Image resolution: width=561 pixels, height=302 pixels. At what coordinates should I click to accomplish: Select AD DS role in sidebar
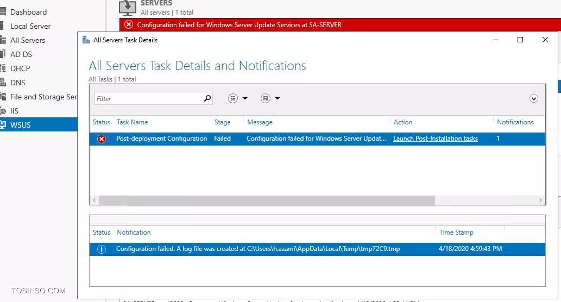coord(21,54)
